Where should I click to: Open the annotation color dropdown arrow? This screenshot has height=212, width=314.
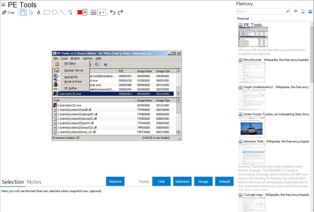click(x=85, y=12)
